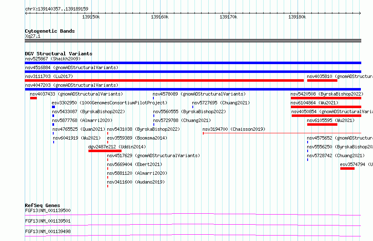This screenshot has width=373, height=241.
Task: Click the small red nsv4037433 bar
Action: pos(34,98)
